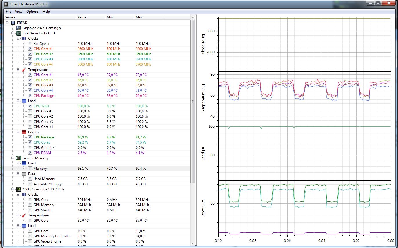Screen dimensions: 398x248
Task: Check the CPU Graphics power checkbox
Action: click(30, 148)
